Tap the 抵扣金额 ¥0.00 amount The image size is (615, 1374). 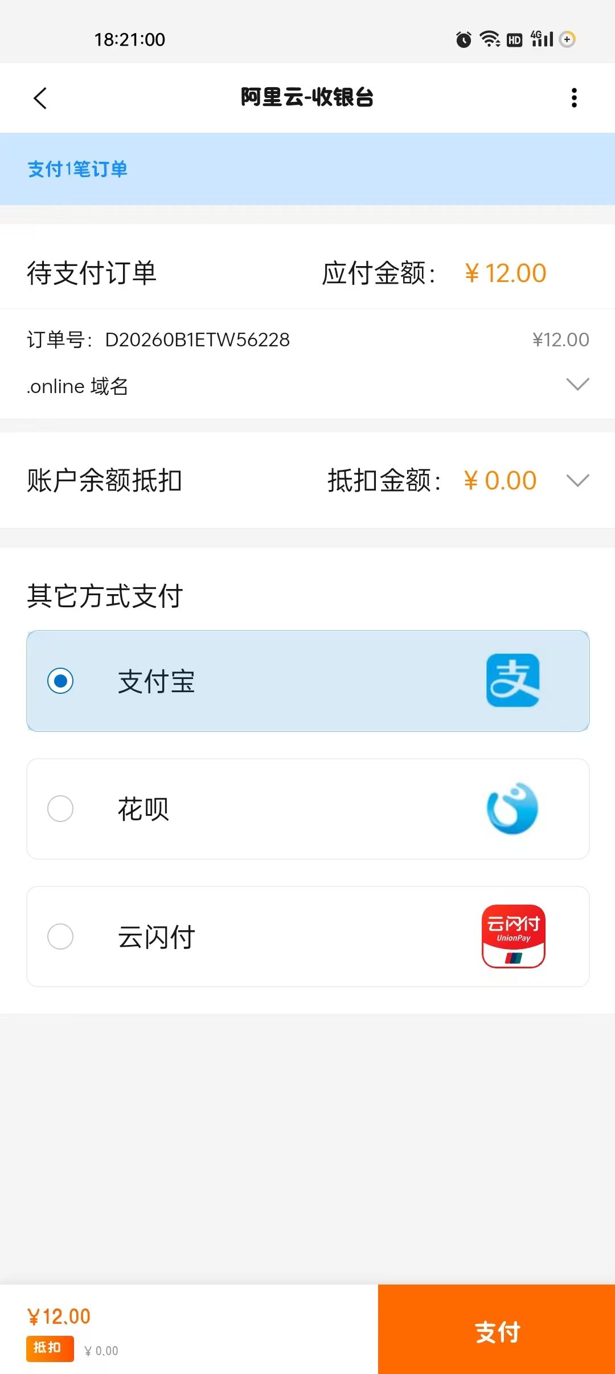click(500, 481)
